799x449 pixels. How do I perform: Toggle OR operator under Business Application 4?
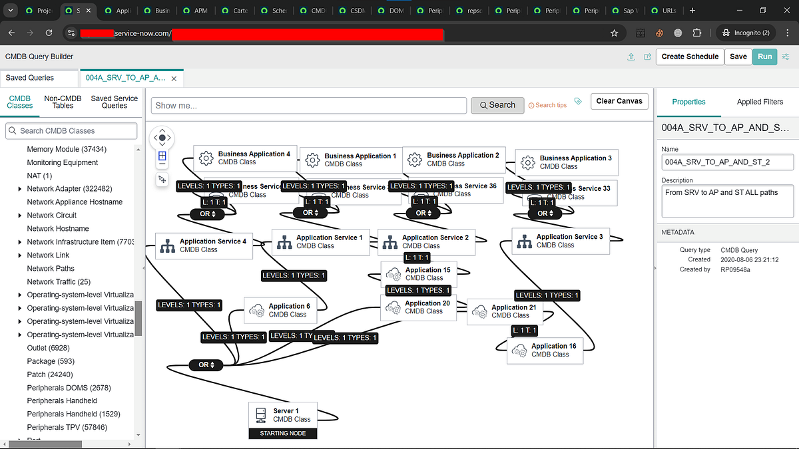[207, 214]
